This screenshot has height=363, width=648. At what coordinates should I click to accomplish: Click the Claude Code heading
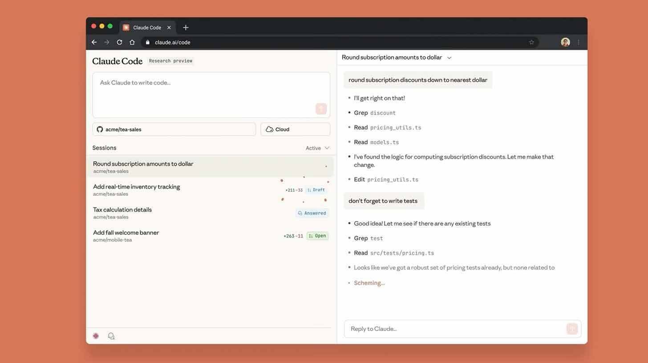[117, 61]
